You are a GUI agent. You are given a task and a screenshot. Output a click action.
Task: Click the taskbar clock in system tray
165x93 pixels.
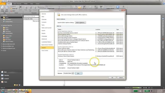[160, 91]
